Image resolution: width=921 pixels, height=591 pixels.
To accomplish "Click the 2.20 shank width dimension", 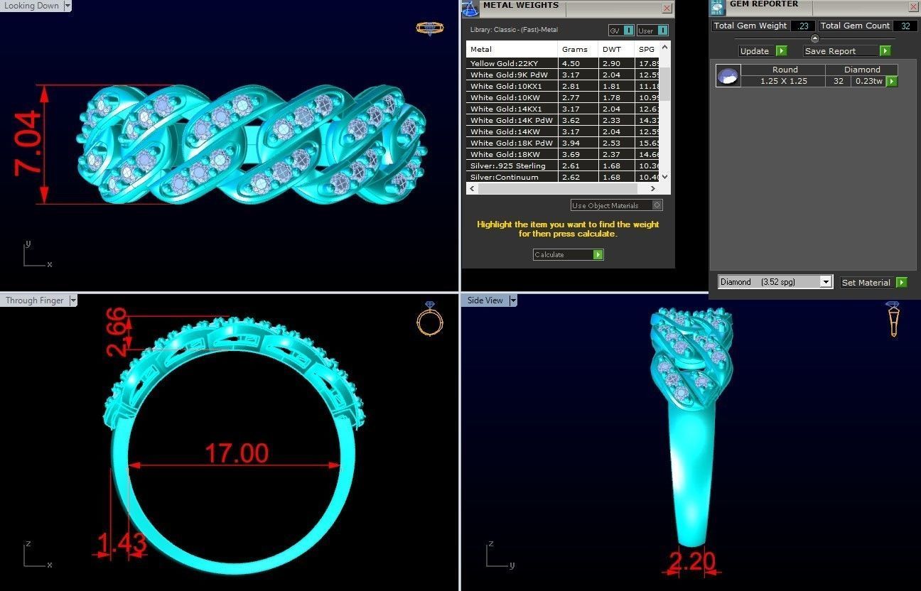I will pyautogui.click(x=692, y=561).
